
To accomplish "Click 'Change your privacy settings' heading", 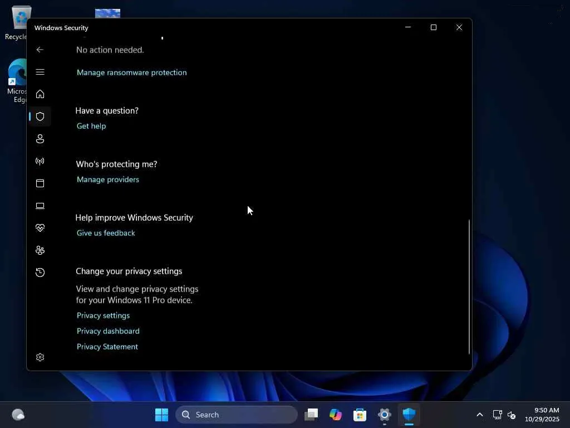I will (129, 271).
